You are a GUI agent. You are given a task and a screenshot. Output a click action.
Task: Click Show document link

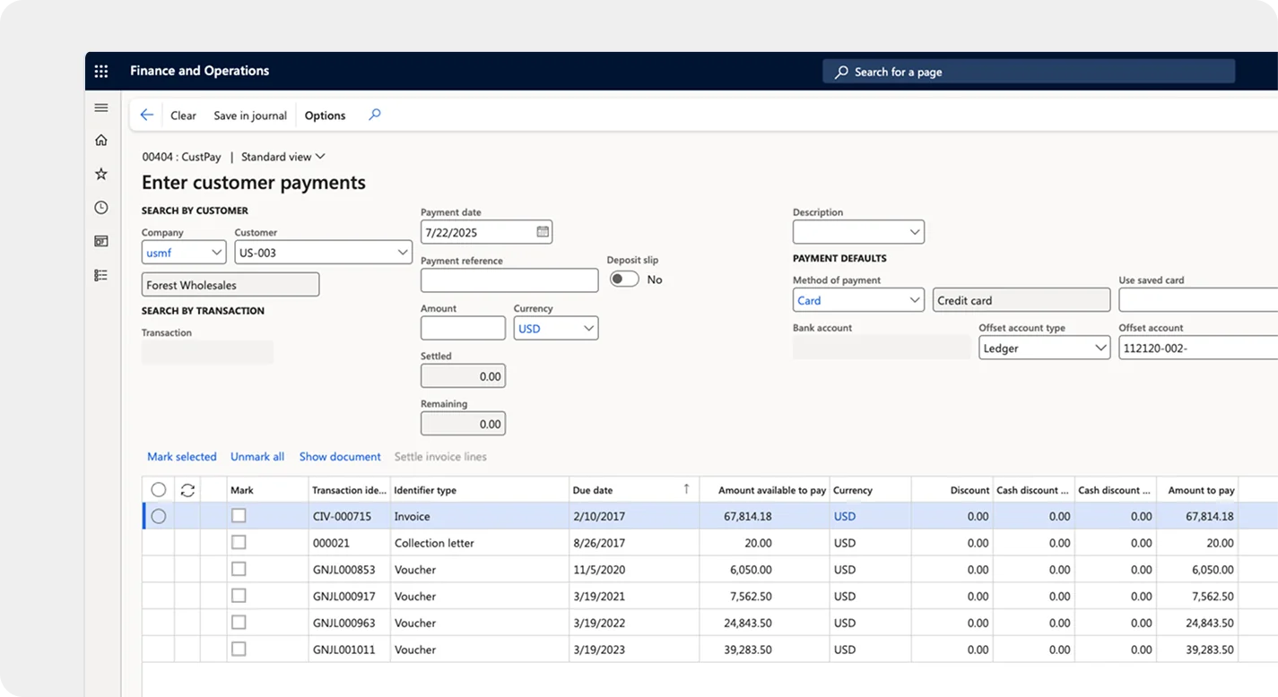pos(340,457)
